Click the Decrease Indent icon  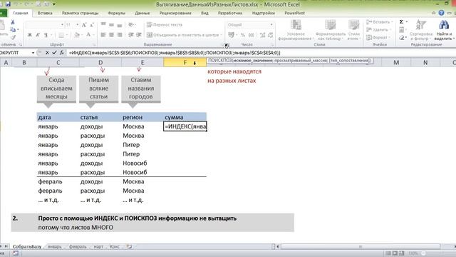pos(131,35)
